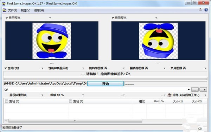Expand the C:\ folder path combo box arrow
This screenshot has width=211, height=132.
(x=188, y=90)
